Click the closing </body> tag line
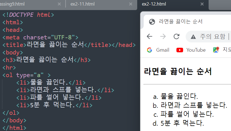231x131 pixels. 14,120
